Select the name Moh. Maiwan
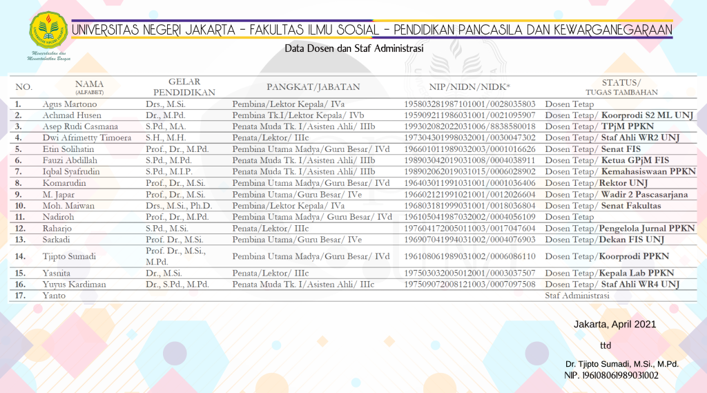707x393 pixels. coord(68,206)
